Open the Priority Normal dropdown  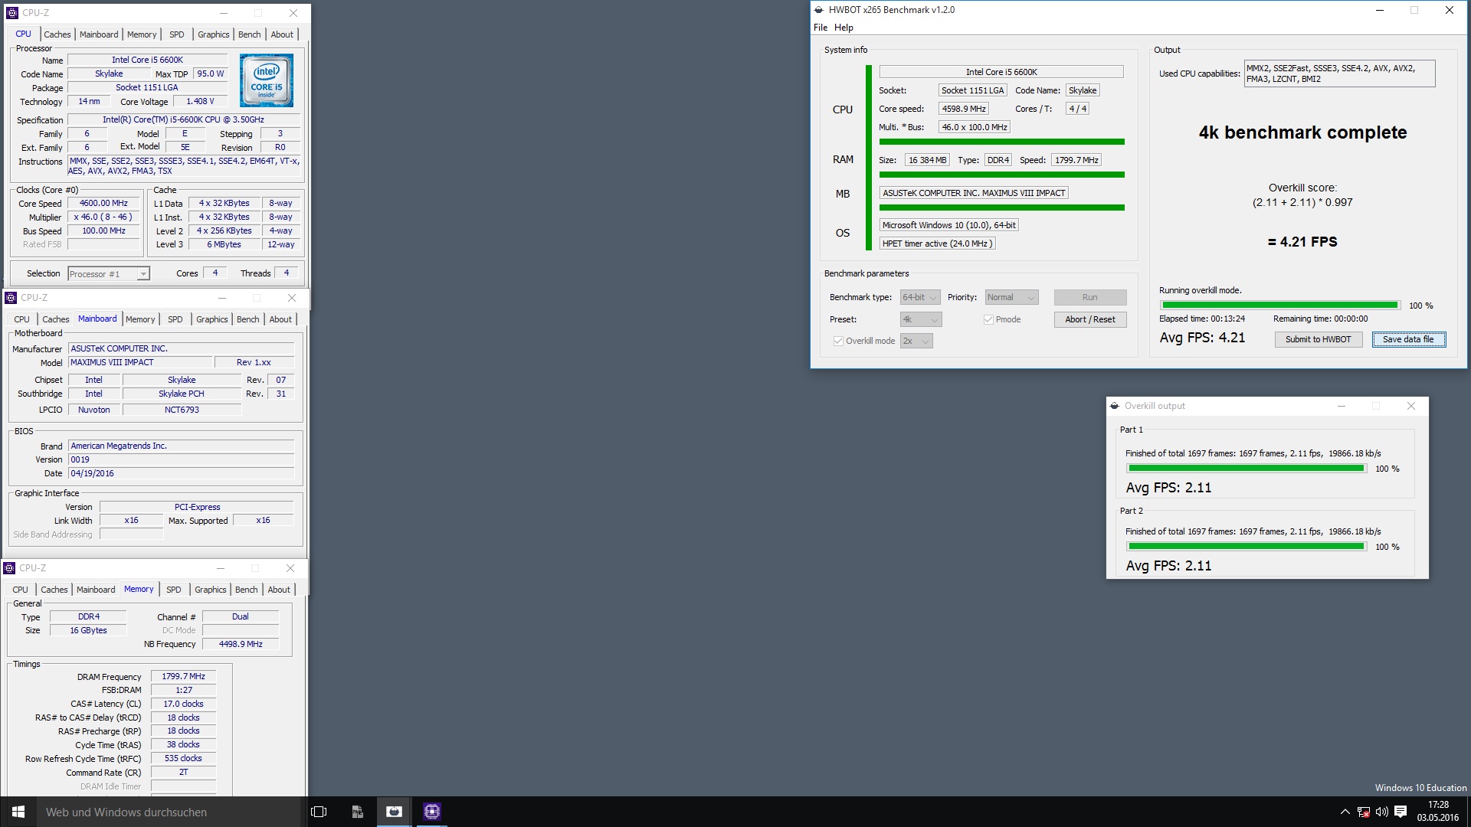pyautogui.click(x=1011, y=298)
